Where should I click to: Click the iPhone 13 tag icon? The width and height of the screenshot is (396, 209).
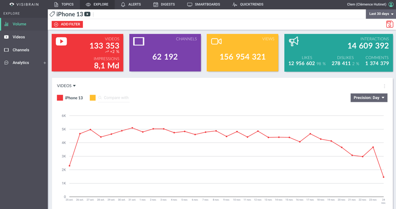pyautogui.click(x=52, y=14)
